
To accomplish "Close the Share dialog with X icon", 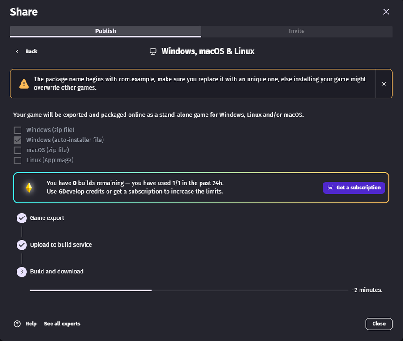I will [x=386, y=12].
